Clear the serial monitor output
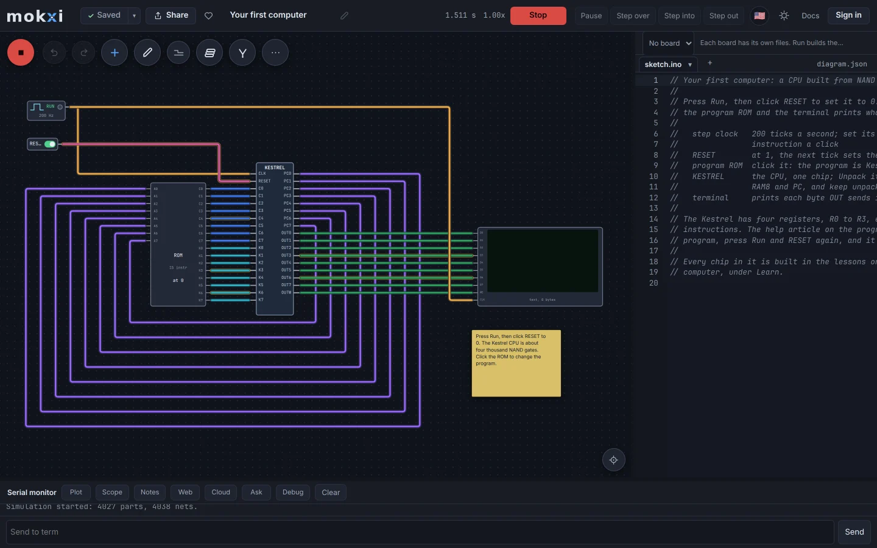 point(331,493)
